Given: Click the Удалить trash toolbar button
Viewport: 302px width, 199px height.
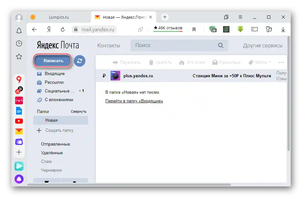Looking at the screenshot, I should pyautogui.click(x=160, y=62).
